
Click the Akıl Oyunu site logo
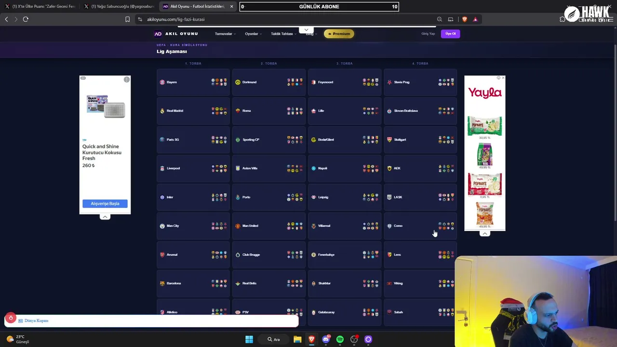176,34
